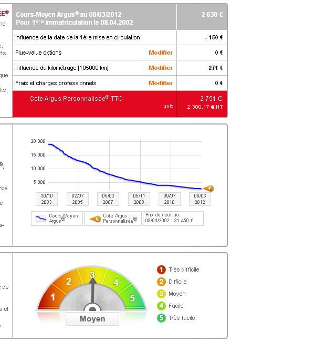The image size is (336, 343).
Task: Click the red number 1 Très difficile icon
Action: 161,269
